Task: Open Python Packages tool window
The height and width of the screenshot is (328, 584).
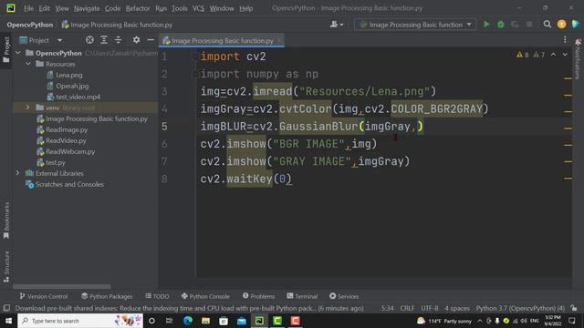Action: click(107, 296)
